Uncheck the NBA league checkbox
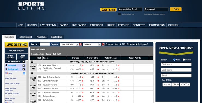 24,73
